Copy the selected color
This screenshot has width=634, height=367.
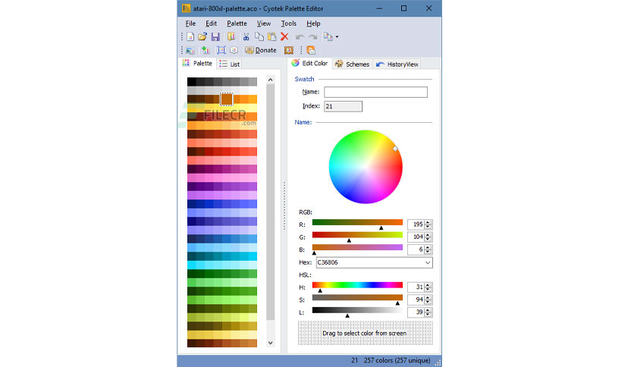tap(259, 37)
